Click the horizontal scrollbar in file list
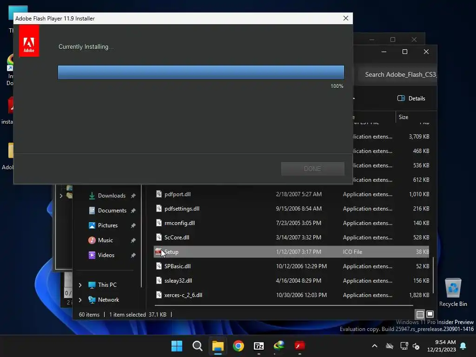 click(x=284, y=305)
